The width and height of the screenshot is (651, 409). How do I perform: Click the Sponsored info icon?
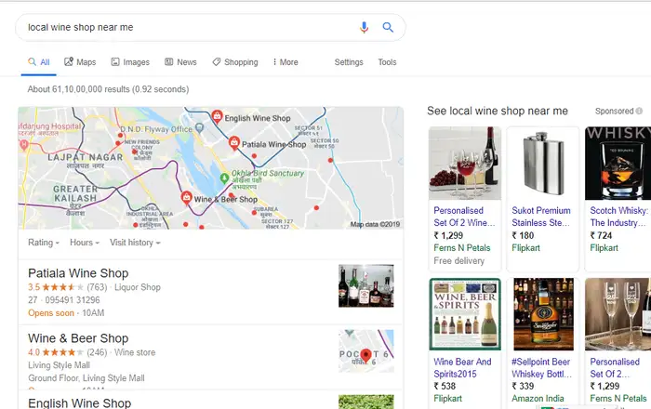(639, 112)
